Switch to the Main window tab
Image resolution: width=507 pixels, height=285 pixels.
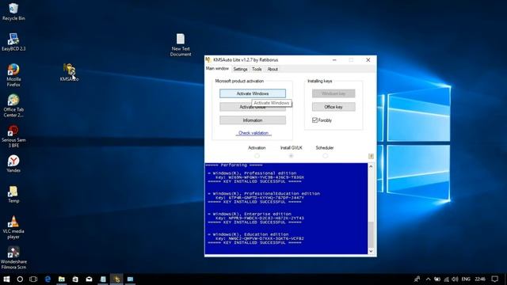pyautogui.click(x=217, y=69)
